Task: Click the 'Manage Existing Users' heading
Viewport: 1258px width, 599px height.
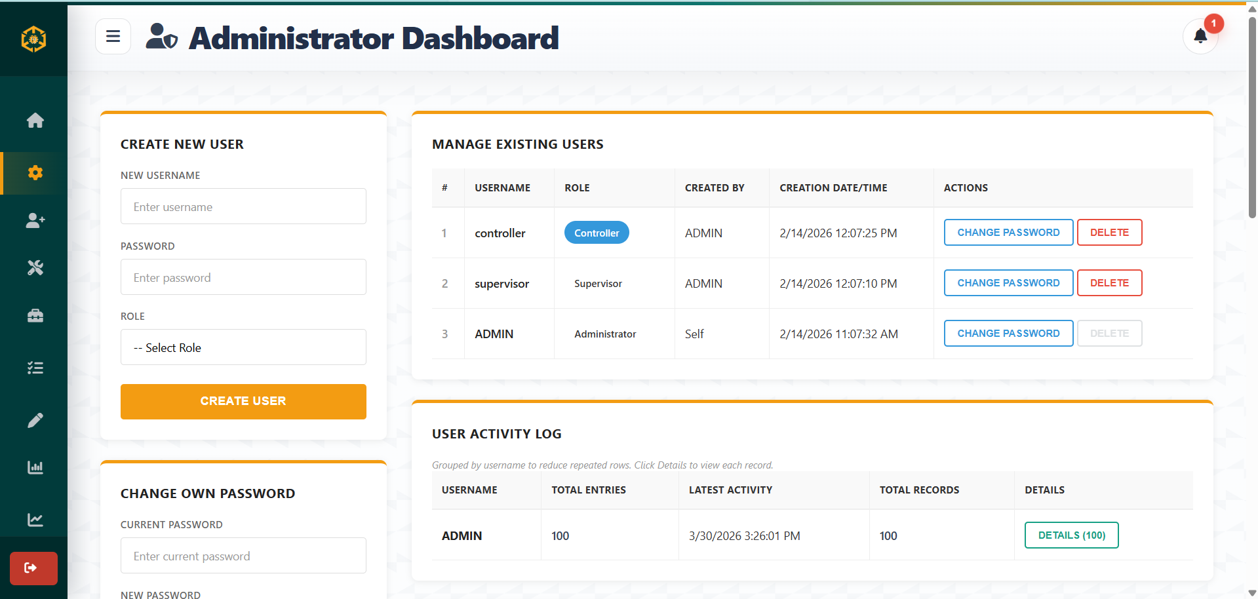Action: [x=518, y=144]
